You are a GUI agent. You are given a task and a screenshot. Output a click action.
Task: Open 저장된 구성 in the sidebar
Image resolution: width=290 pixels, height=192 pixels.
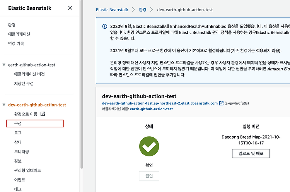pos(24,84)
